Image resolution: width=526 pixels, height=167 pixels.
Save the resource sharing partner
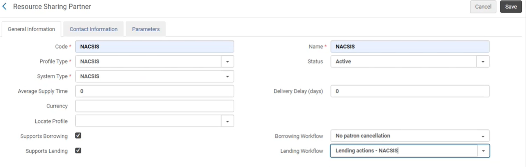[x=511, y=7]
